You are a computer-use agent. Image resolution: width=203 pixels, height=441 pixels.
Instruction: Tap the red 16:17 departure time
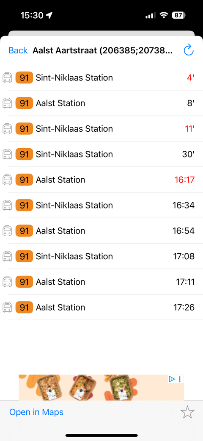pyautogui.click(x=184, y=180)
